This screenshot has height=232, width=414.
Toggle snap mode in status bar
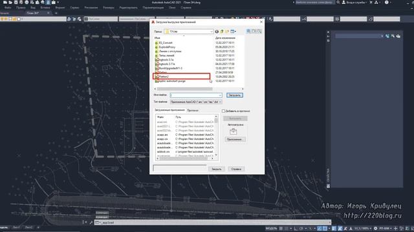[x=286, y=229]
